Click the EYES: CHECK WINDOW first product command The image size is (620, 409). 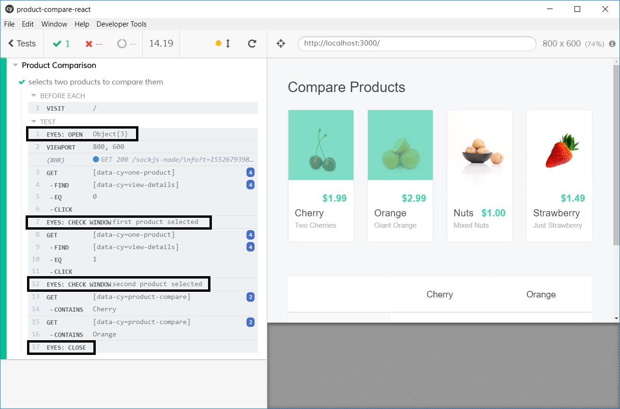(x=119, y=222)
